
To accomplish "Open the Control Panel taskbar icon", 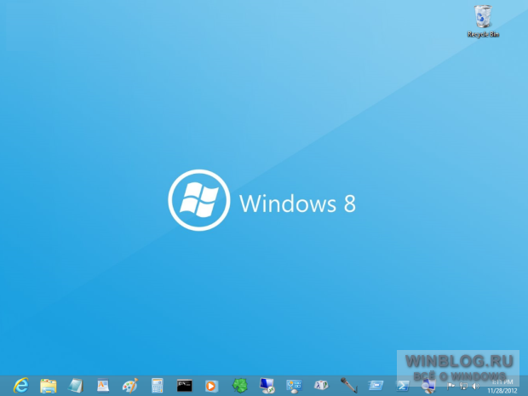I will (x=294, y=386).
